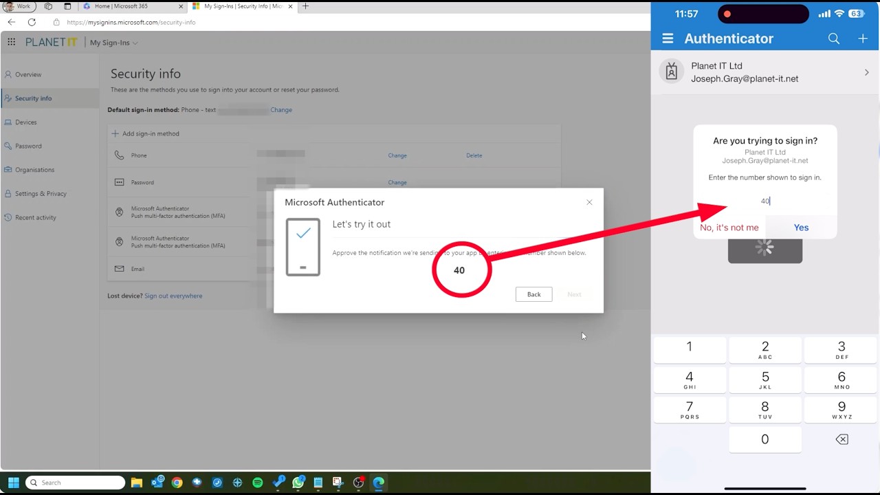Screen dimensions: 880x495
Task: Open the Windows Start menu
Action: [x=13, y=483]
